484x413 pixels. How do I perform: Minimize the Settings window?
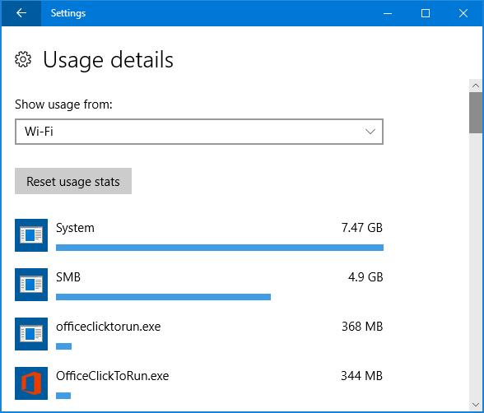(x=388, y=13)
